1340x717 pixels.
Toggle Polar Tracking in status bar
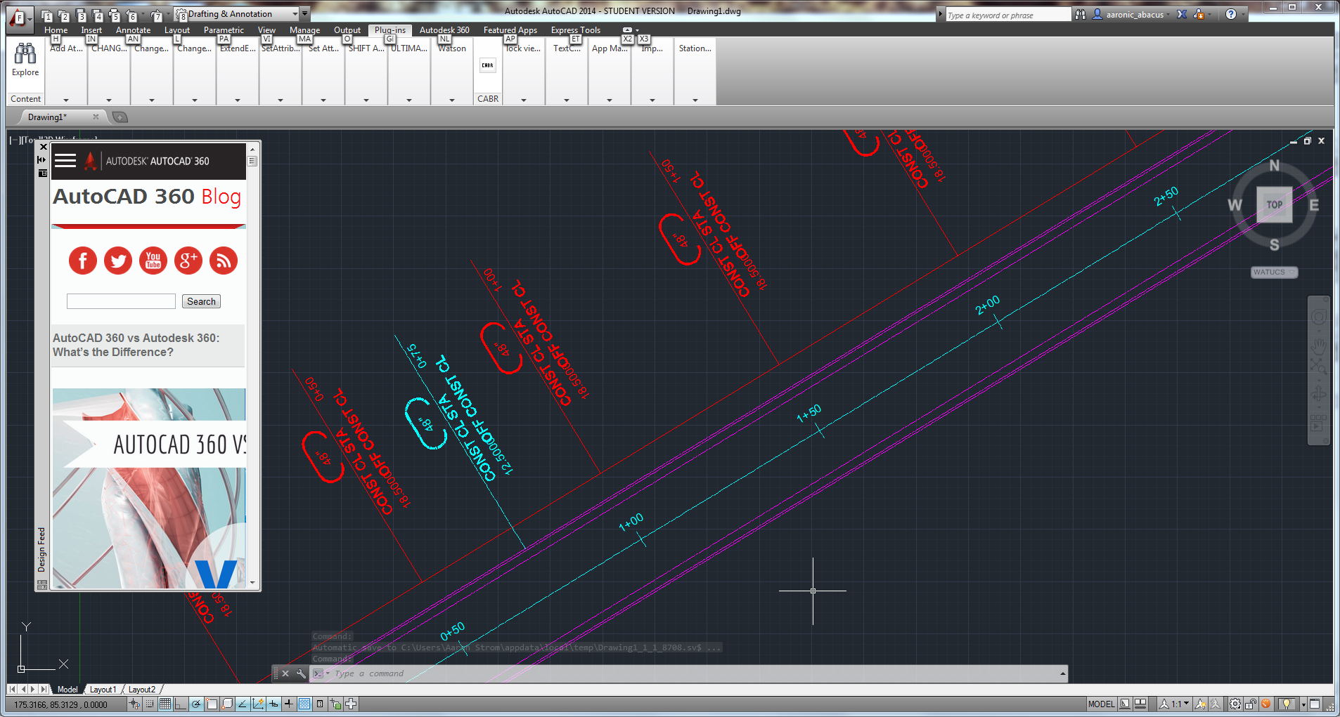[x=195, y=704]
